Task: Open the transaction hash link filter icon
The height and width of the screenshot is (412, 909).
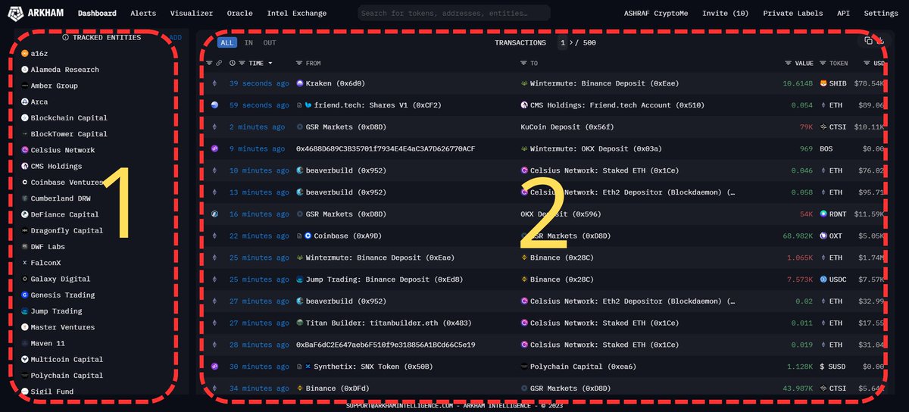Action: (219, 63)
